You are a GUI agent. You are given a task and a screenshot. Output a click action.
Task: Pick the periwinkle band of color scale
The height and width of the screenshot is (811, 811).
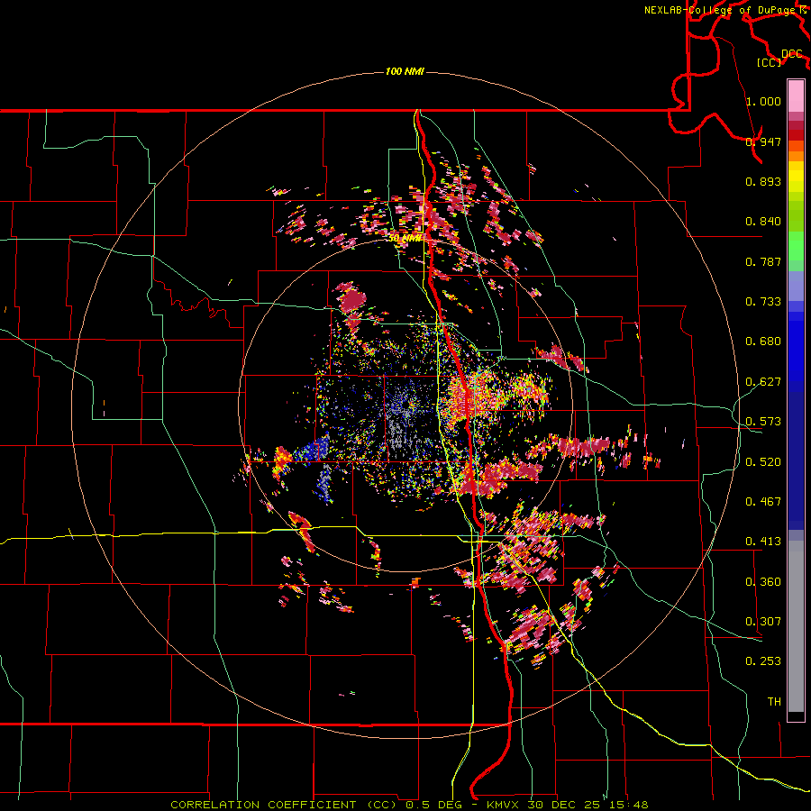click(796, 287)
